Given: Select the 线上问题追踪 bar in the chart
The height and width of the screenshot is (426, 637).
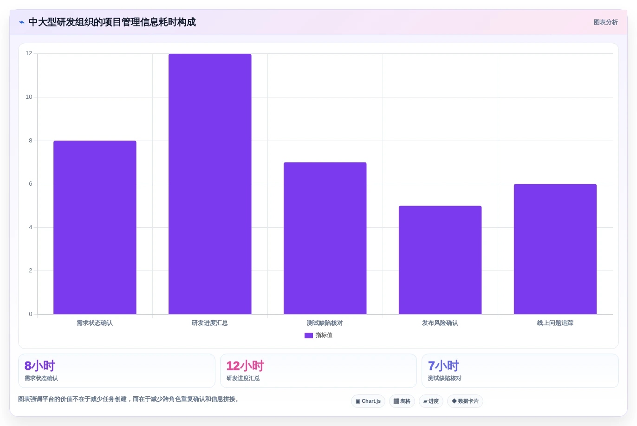Looking at the screenshot, I should click(x=555, y=249).
